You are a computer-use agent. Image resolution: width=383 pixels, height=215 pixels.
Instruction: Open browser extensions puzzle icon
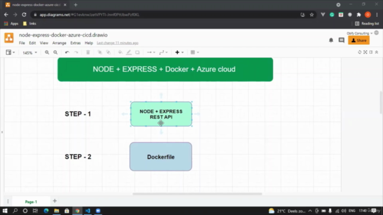click(x=359, y=14)
